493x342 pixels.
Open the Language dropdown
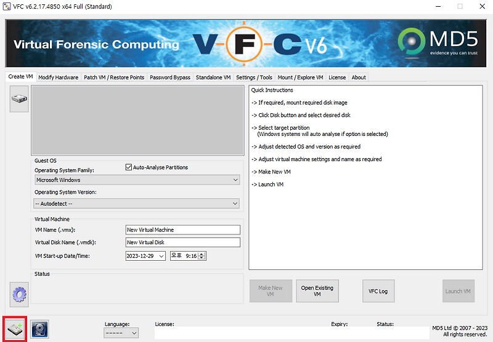point(121,333)
